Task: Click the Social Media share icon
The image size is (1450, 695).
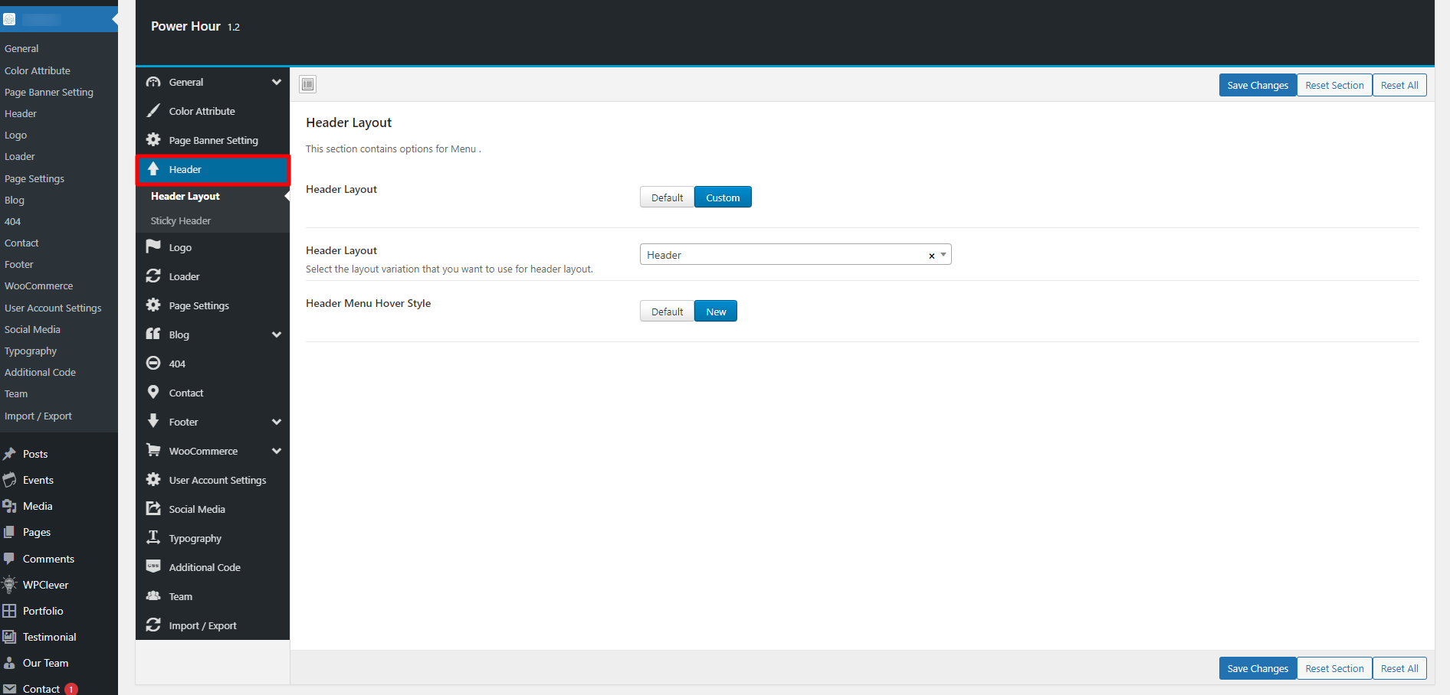Action: pos(153,508)
